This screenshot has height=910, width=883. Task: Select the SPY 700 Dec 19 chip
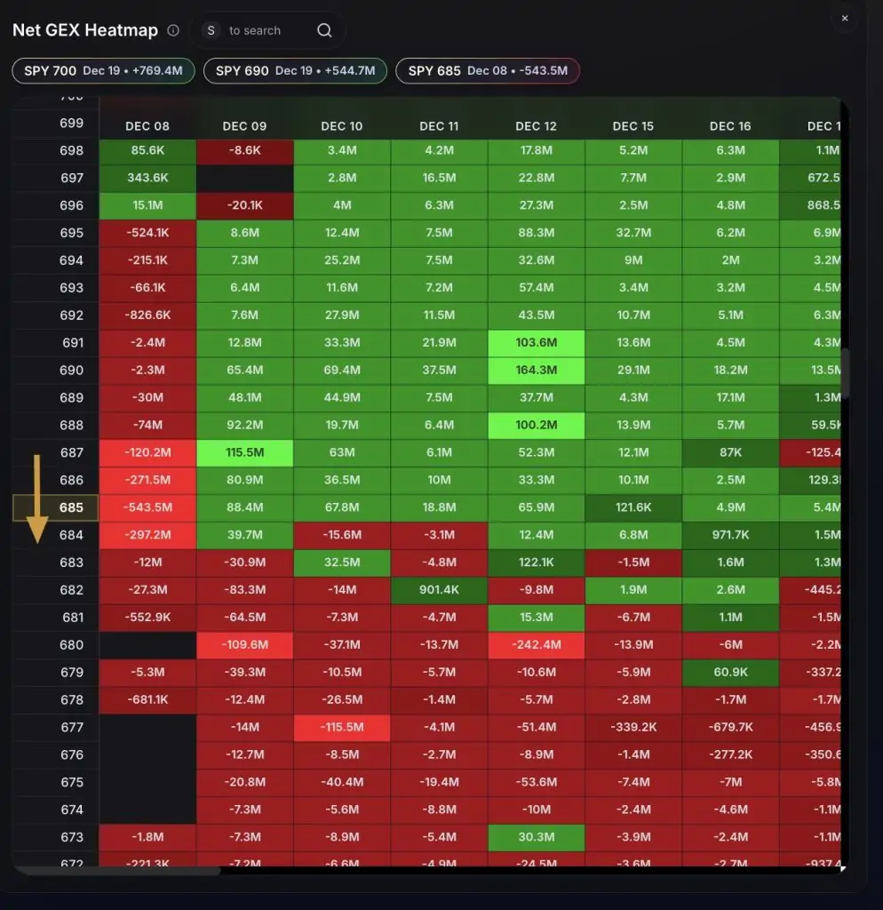[103, 71]
